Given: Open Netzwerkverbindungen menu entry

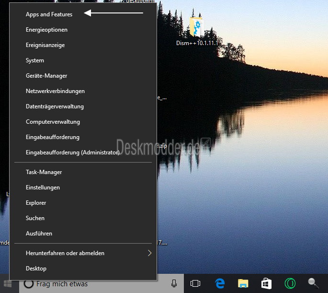Looking at the screenshot, I should coord(55,91).
